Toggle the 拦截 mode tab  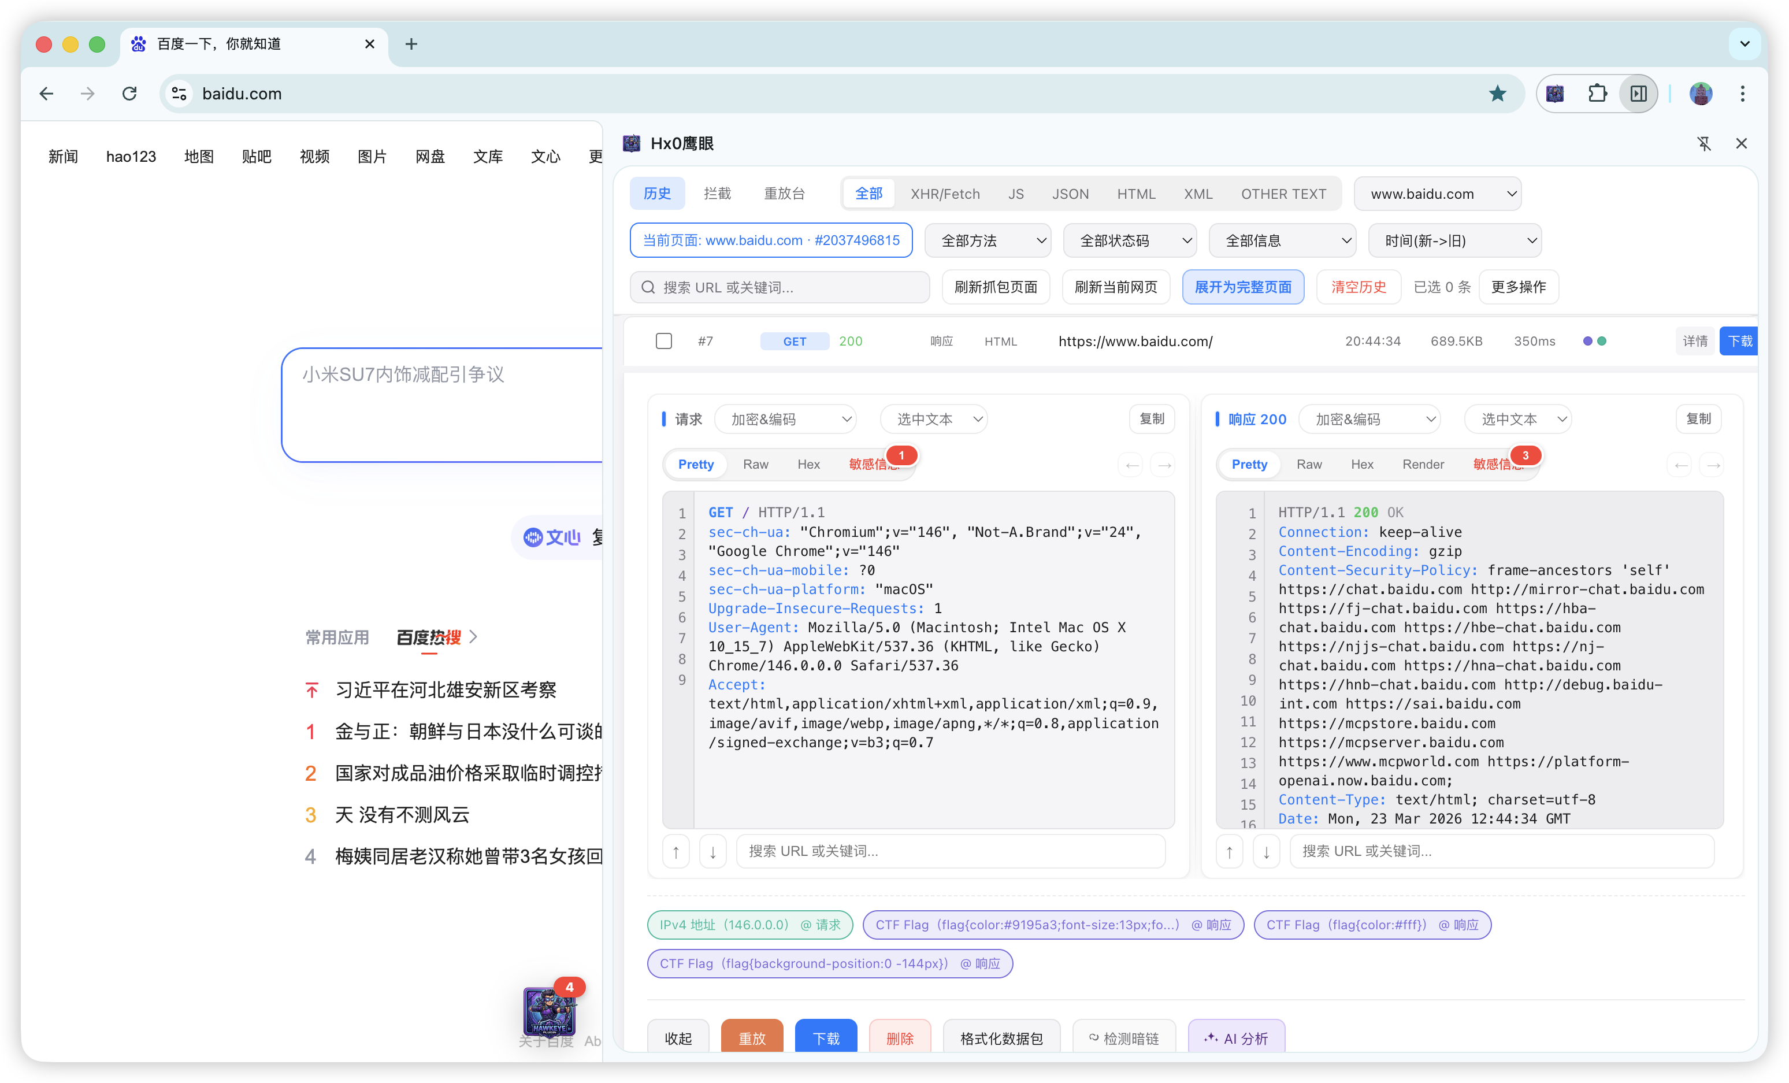717,194
